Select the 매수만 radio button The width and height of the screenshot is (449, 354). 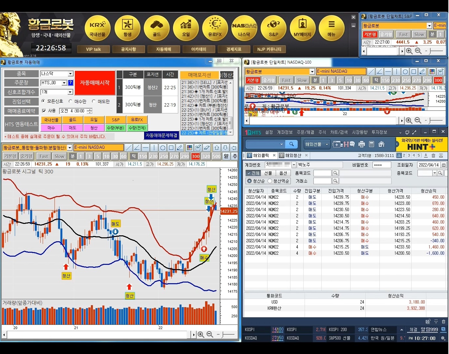[x=71, y=101]
